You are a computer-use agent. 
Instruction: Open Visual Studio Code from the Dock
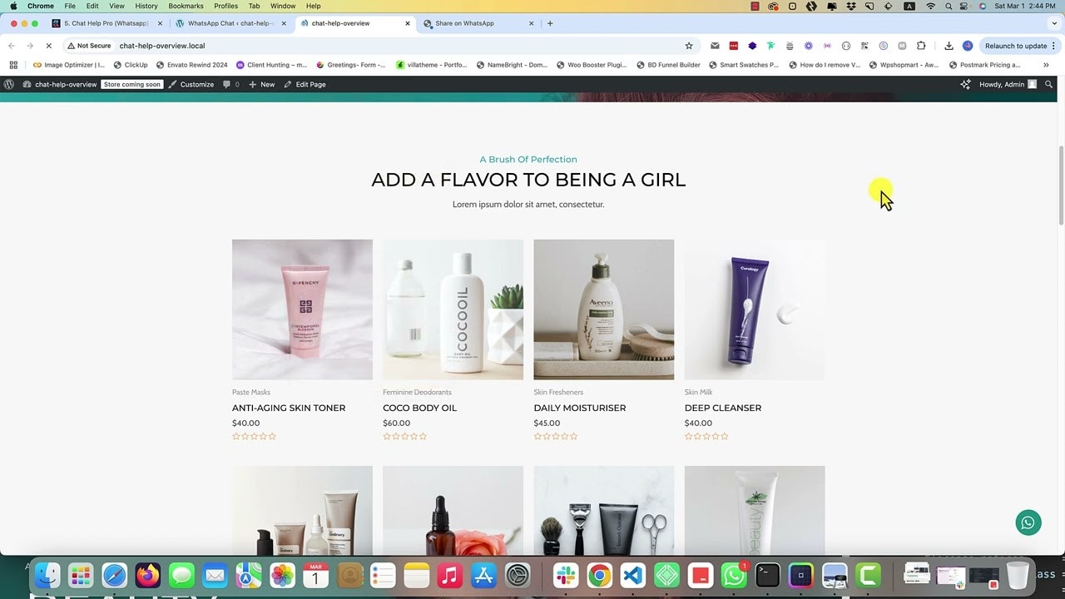pos(633,575)
